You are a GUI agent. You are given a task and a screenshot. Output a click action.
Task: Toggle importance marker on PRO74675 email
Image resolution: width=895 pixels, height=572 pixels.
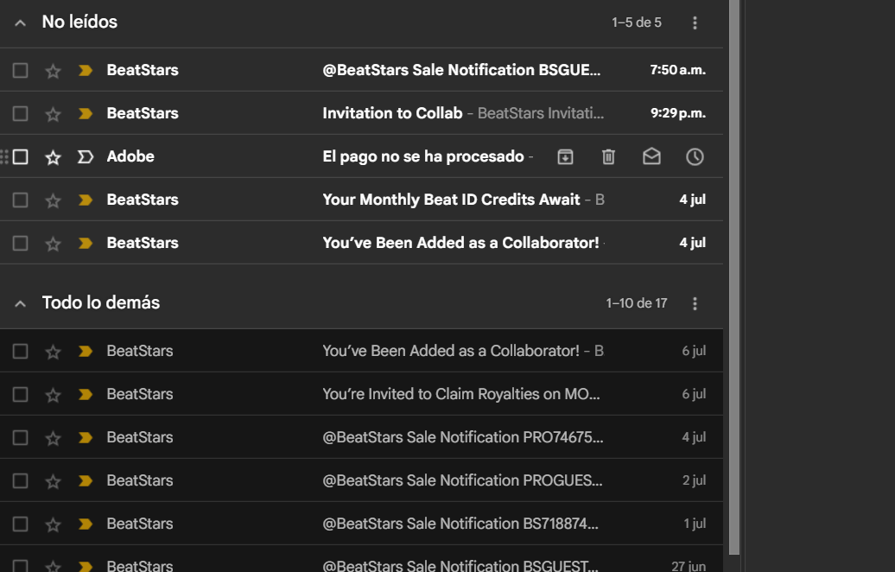coord(85,437)
